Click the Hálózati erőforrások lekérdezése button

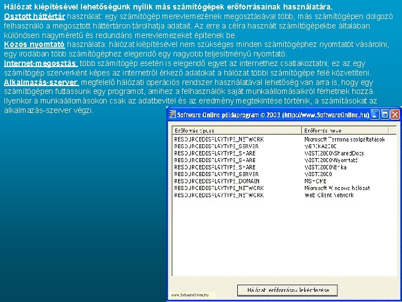(288, 290)
